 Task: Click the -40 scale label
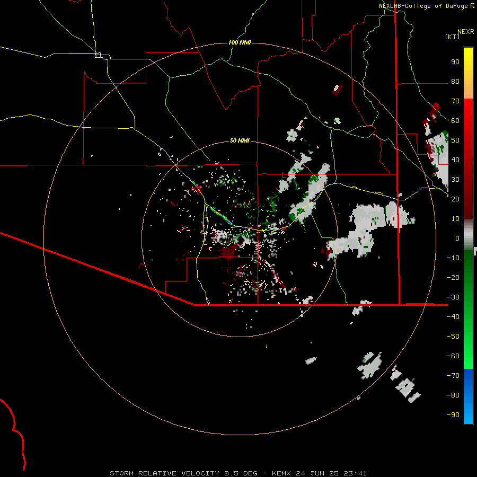tap(453, 317)
